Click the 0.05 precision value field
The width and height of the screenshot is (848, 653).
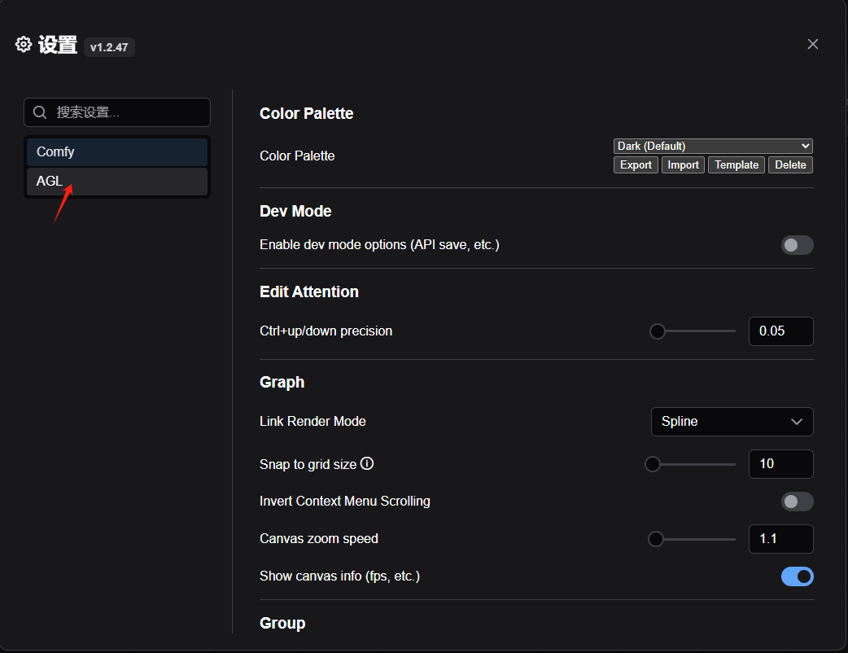(x=780, y=331)
